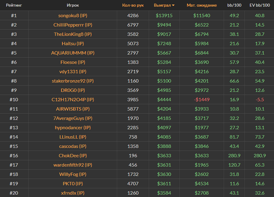Click the Выиграл column header

click(x=162, y=5)
